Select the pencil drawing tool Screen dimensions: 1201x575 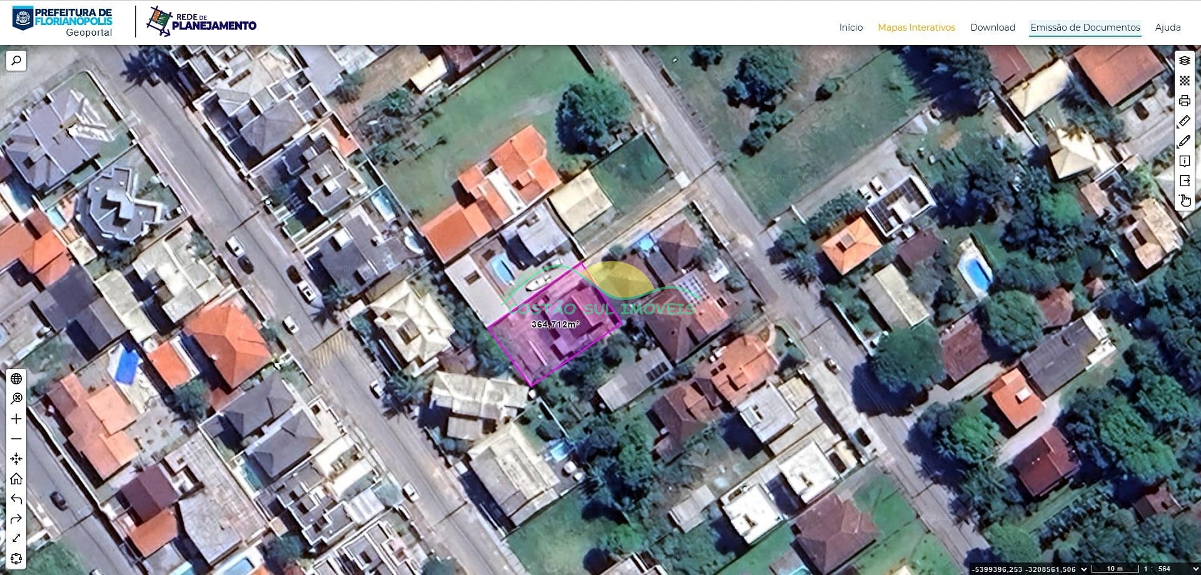coord(1184,141)
